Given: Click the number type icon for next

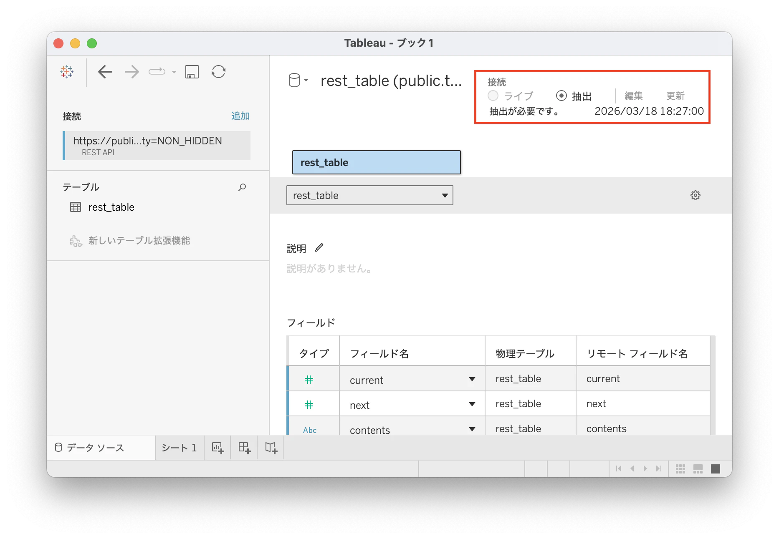Looking at the screenshot, I should (309, 405).
